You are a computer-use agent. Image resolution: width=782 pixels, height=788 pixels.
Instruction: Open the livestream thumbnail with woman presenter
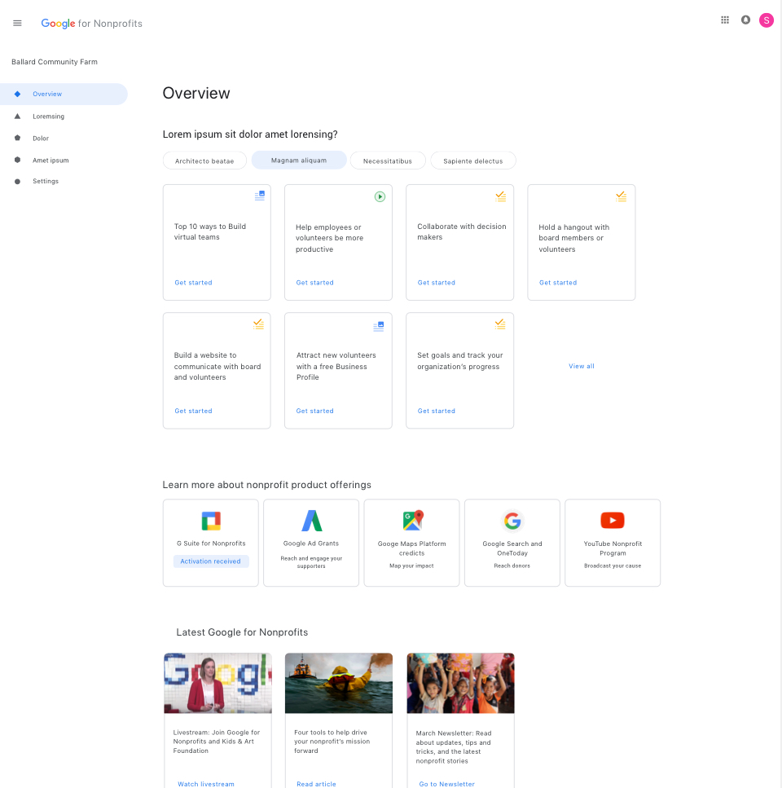218,683
